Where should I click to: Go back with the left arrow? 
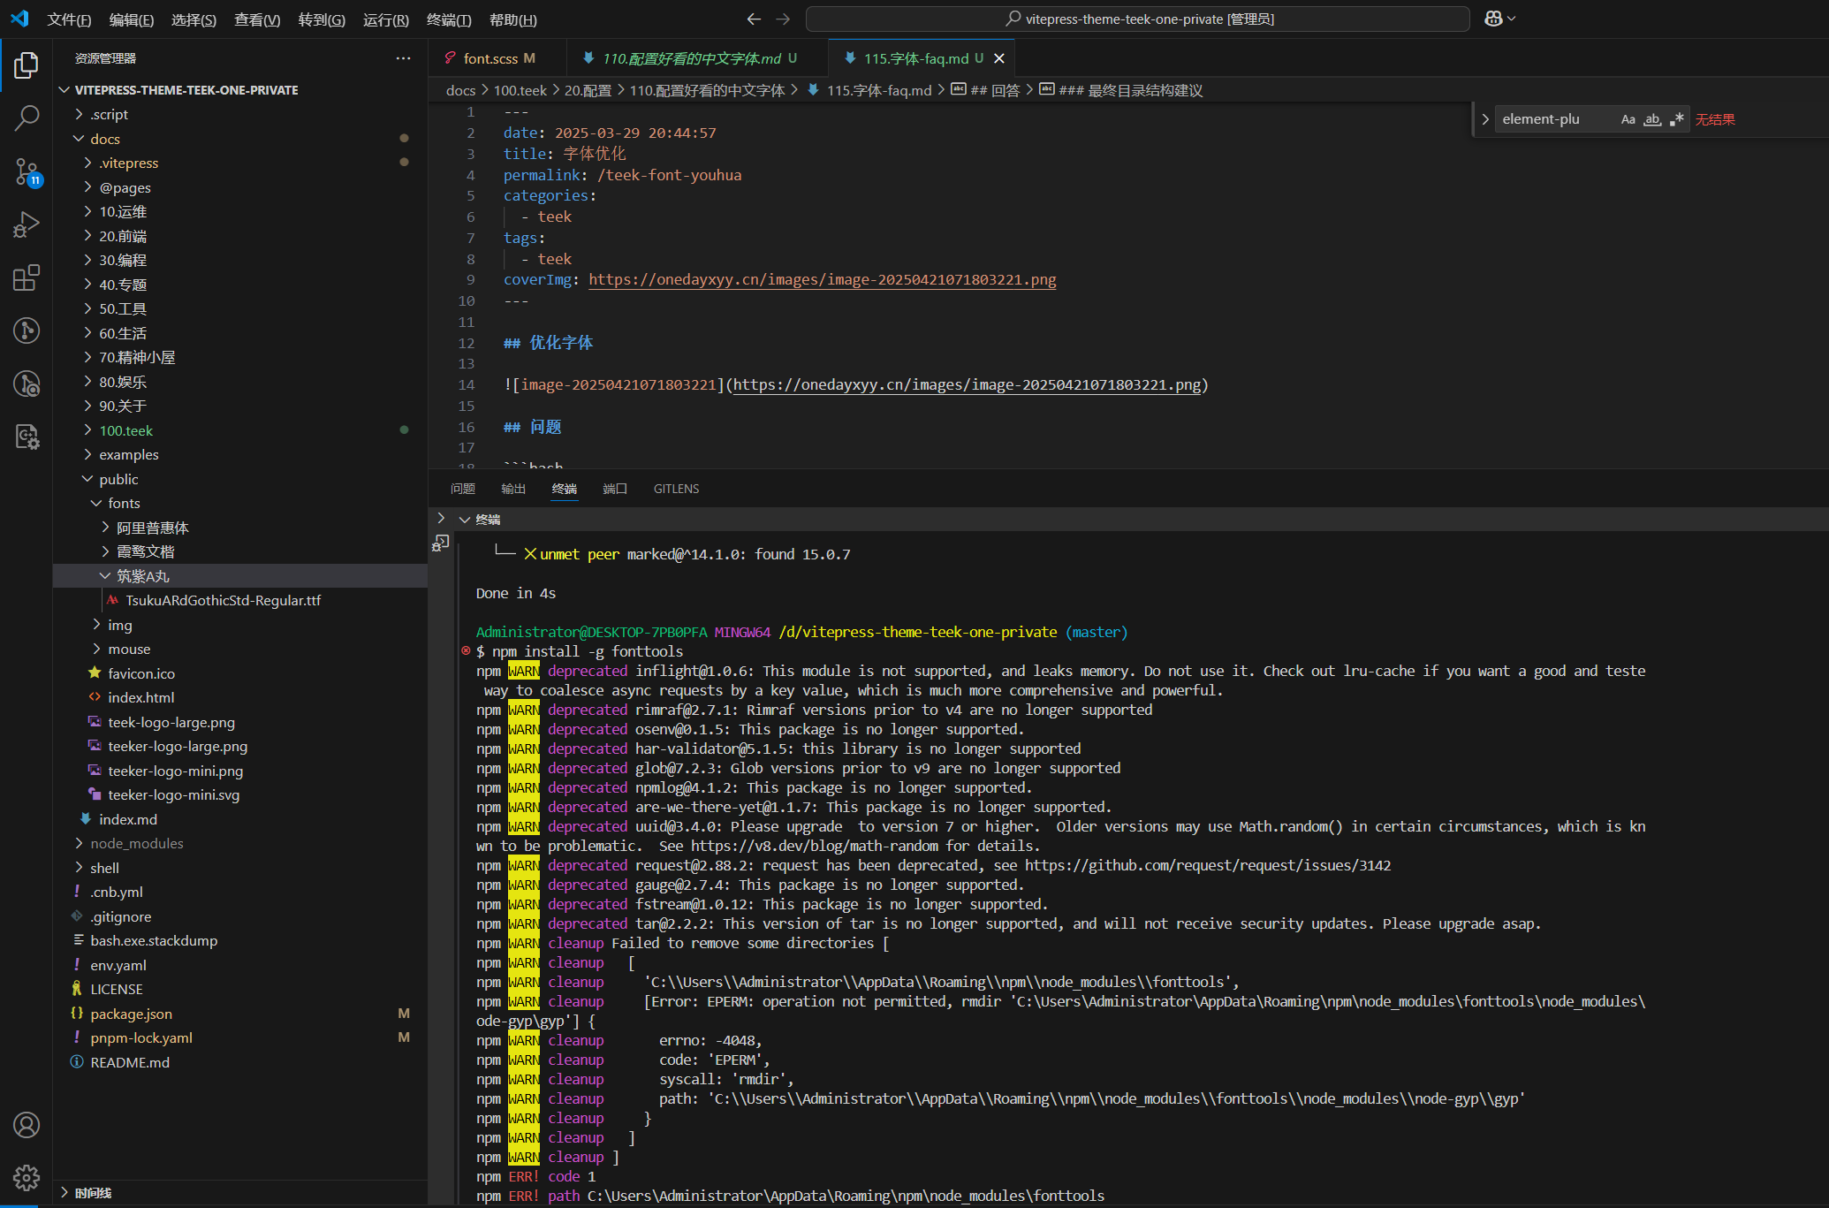[754, 19]
